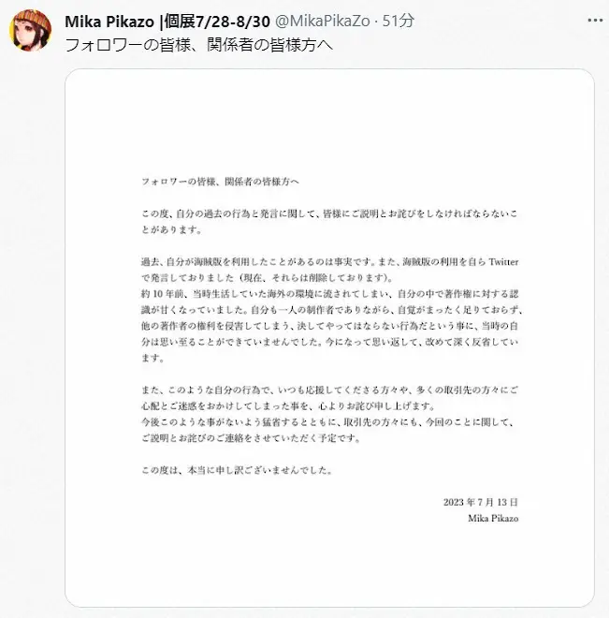The image size is (609, 618).
Task: Open the three-dot more options menu
Action: (595, 21)
